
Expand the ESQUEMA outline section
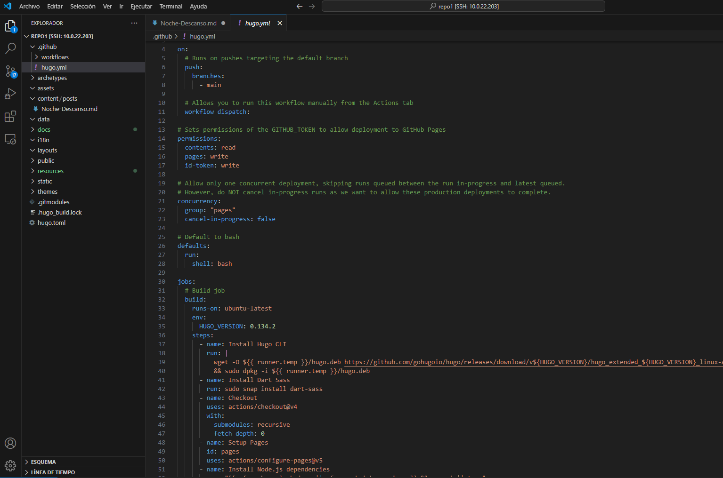43,462
